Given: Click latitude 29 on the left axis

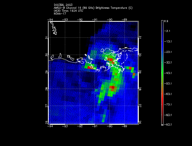Looking at the screenshot, I should (47, 72).
